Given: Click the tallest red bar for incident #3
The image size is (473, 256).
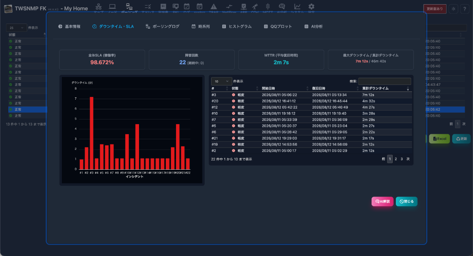Looking at the screenshot, I should [91, 133].
